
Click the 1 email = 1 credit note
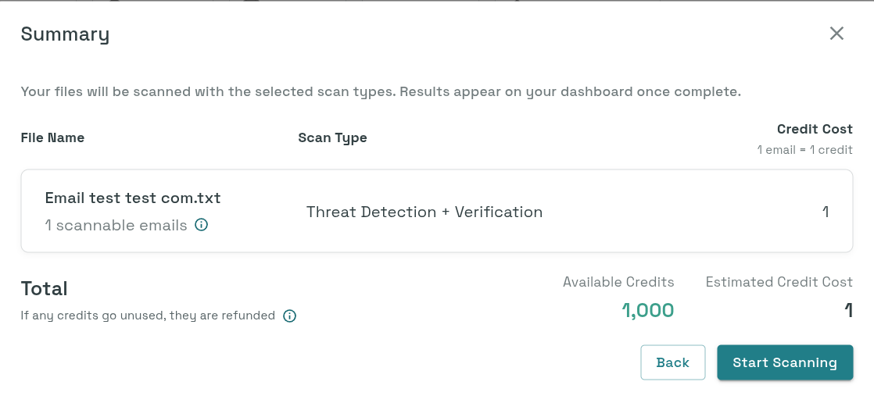tap(804, 150)
